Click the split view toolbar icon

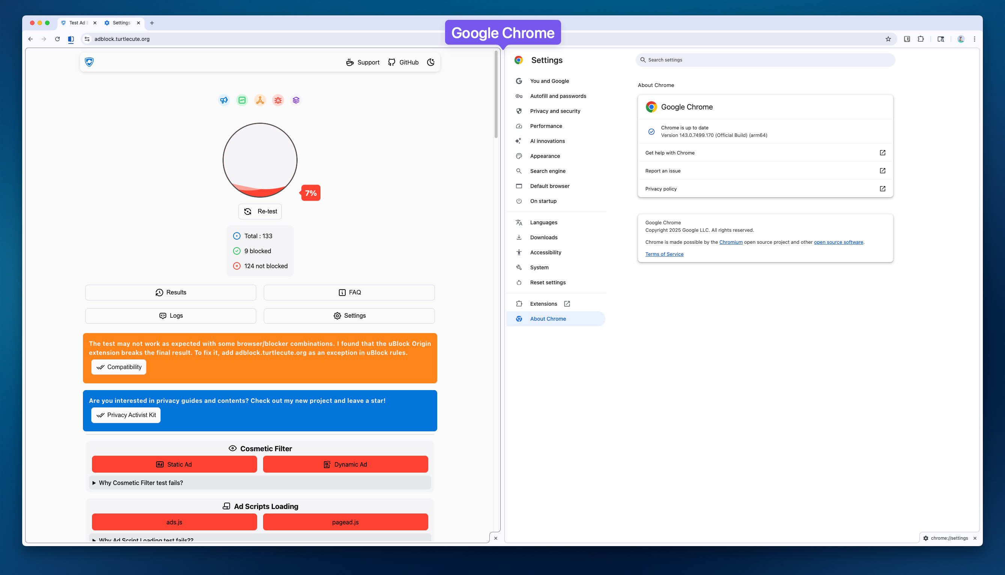(x=71, y=39)
